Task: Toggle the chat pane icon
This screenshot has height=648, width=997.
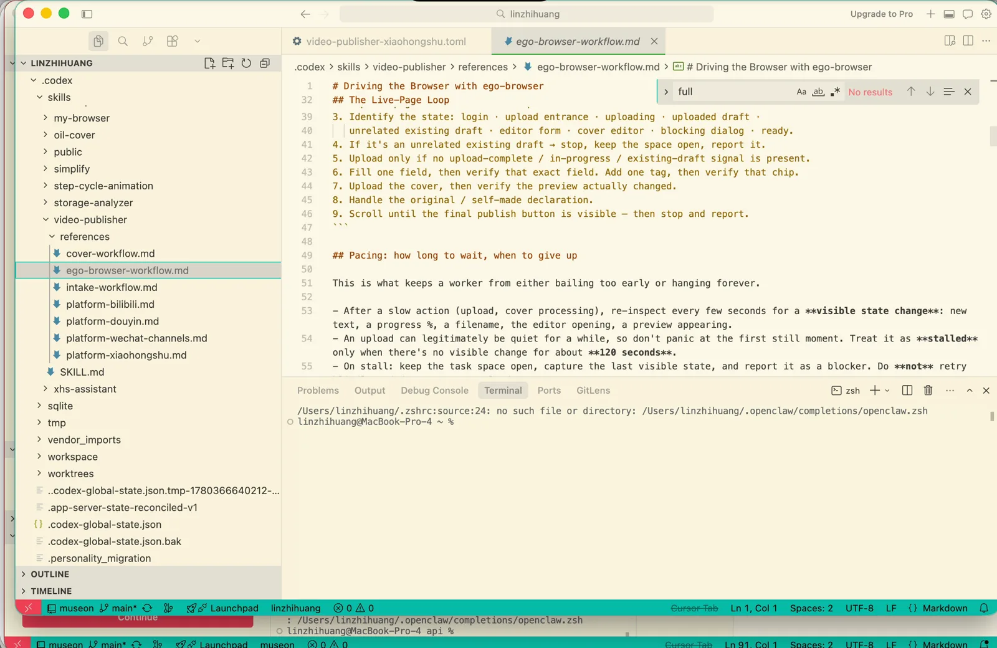Action: 968,14
